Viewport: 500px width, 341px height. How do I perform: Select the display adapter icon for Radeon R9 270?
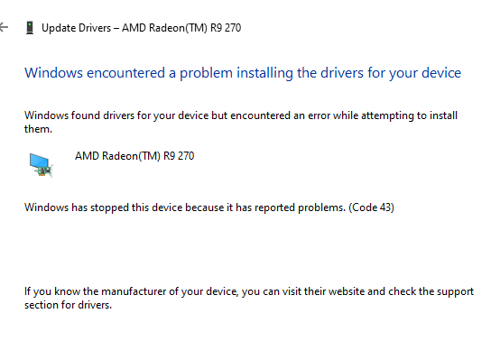pos(41,165)
